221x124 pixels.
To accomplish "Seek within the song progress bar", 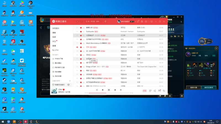I will click(109, 93).
